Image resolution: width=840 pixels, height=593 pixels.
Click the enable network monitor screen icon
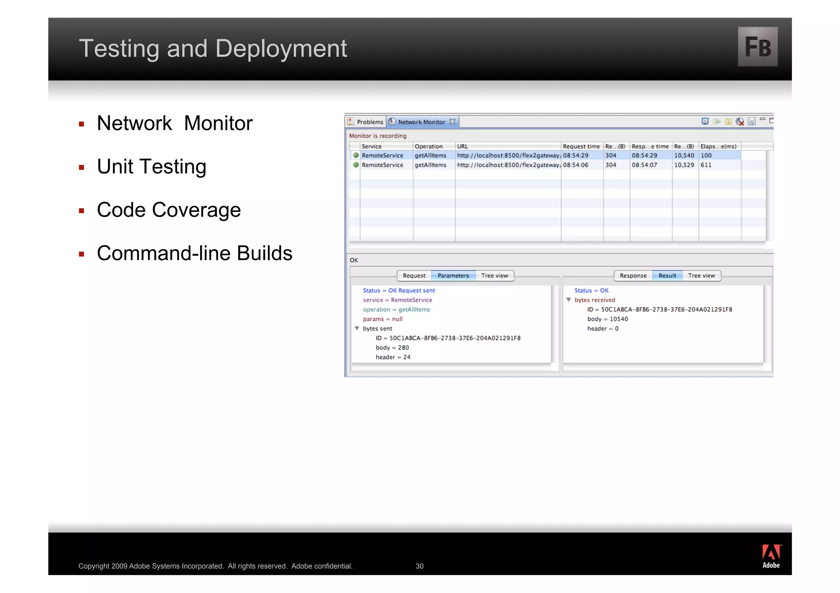coord(705,121)
